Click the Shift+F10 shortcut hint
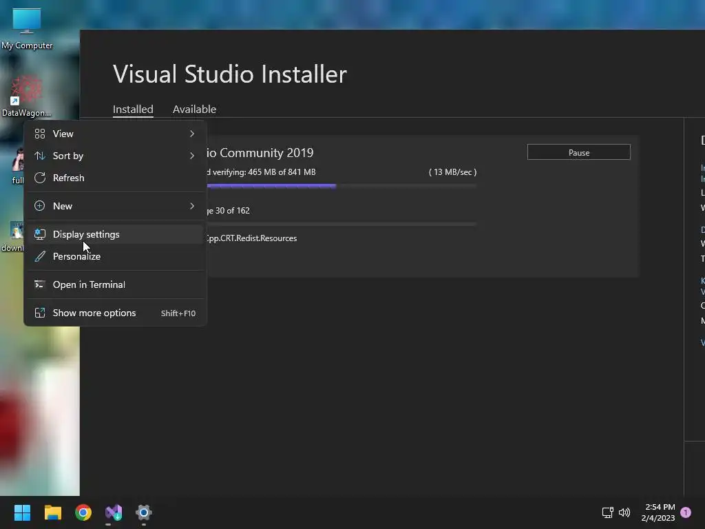Viewport: 705px width, 529px height. [x=178, y=313]
